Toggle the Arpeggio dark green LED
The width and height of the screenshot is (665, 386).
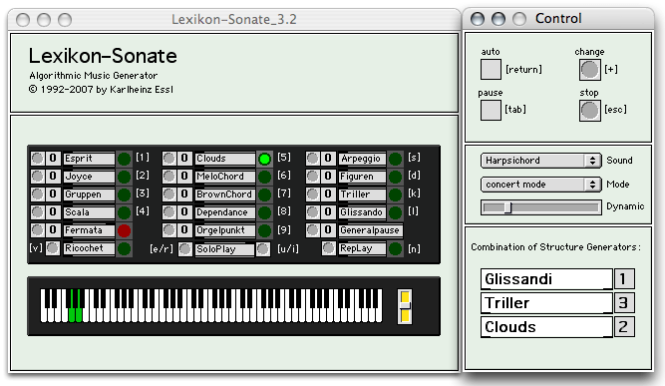(x=395, y=159)
